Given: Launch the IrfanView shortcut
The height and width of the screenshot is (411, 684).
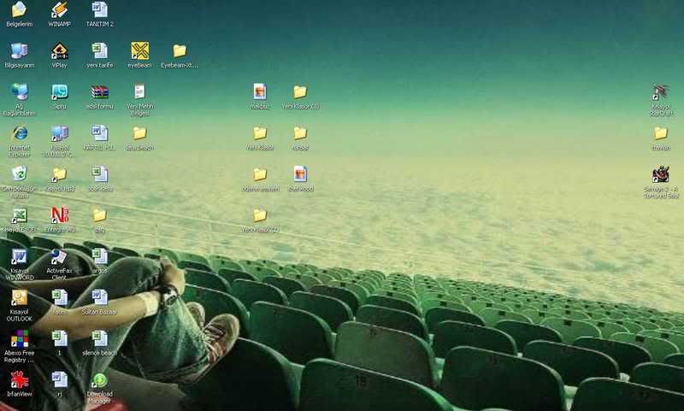Looking at the screenshot, I should click(x=19, y=379).
